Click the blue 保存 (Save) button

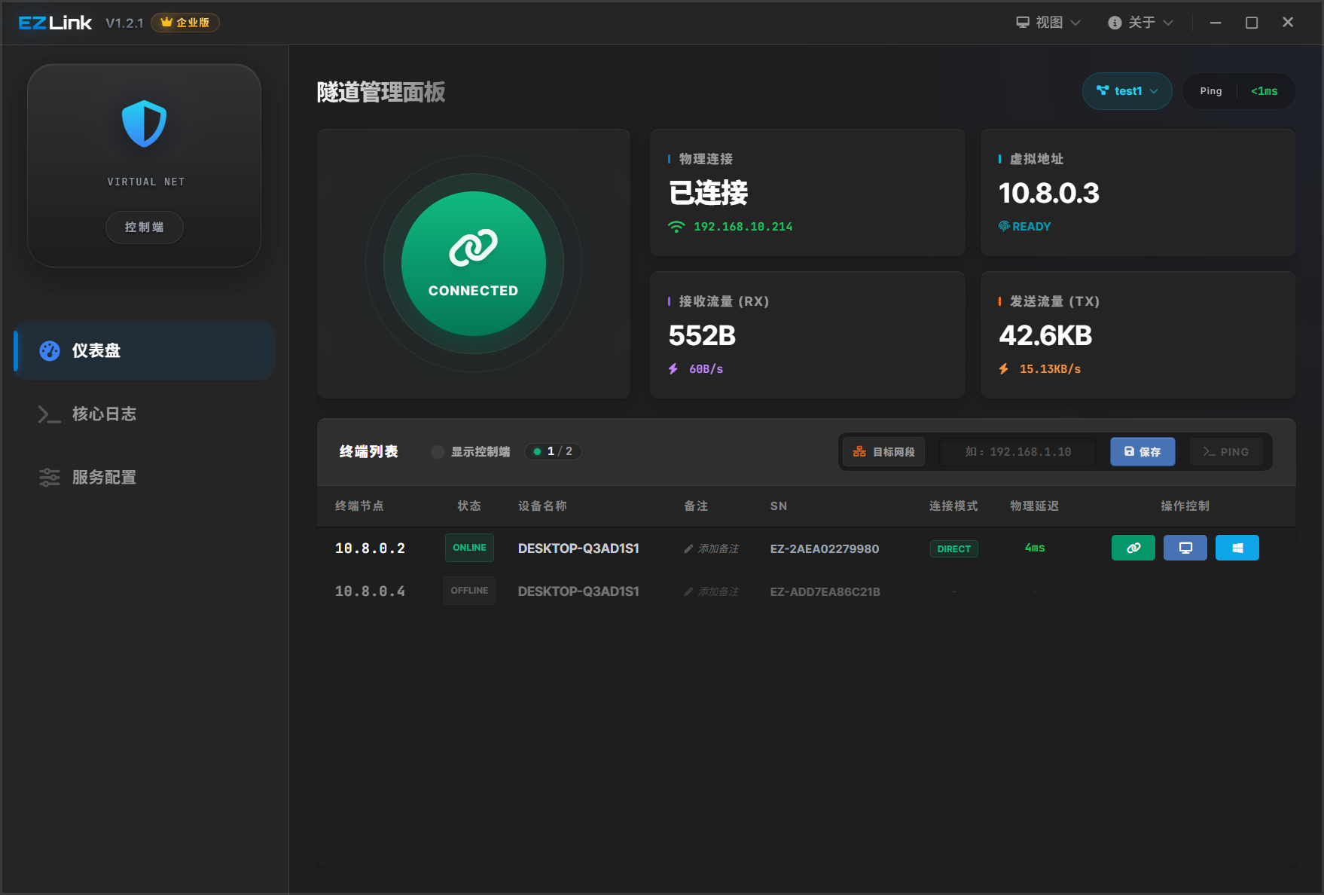click(1142, 452)
